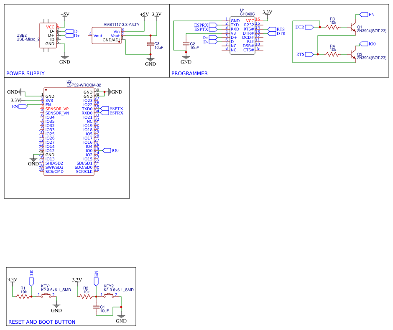Viewport: 393px width, 330px height.
Task: Click the IO0 net flag at Q2 collector
Action: click(367, 44)
